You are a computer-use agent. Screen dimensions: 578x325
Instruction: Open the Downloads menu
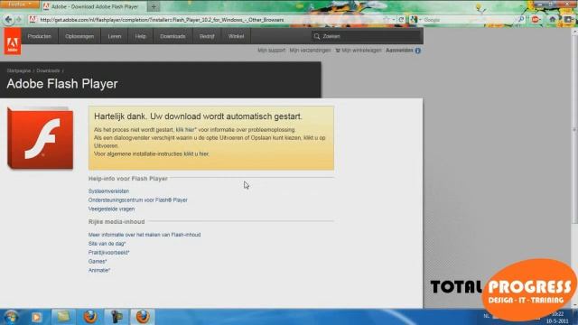click(x=172, y=36)
